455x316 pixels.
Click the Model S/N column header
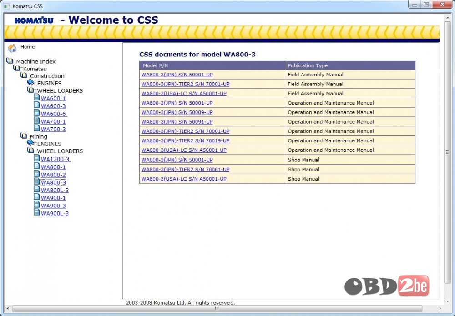(x=212, y=65)
